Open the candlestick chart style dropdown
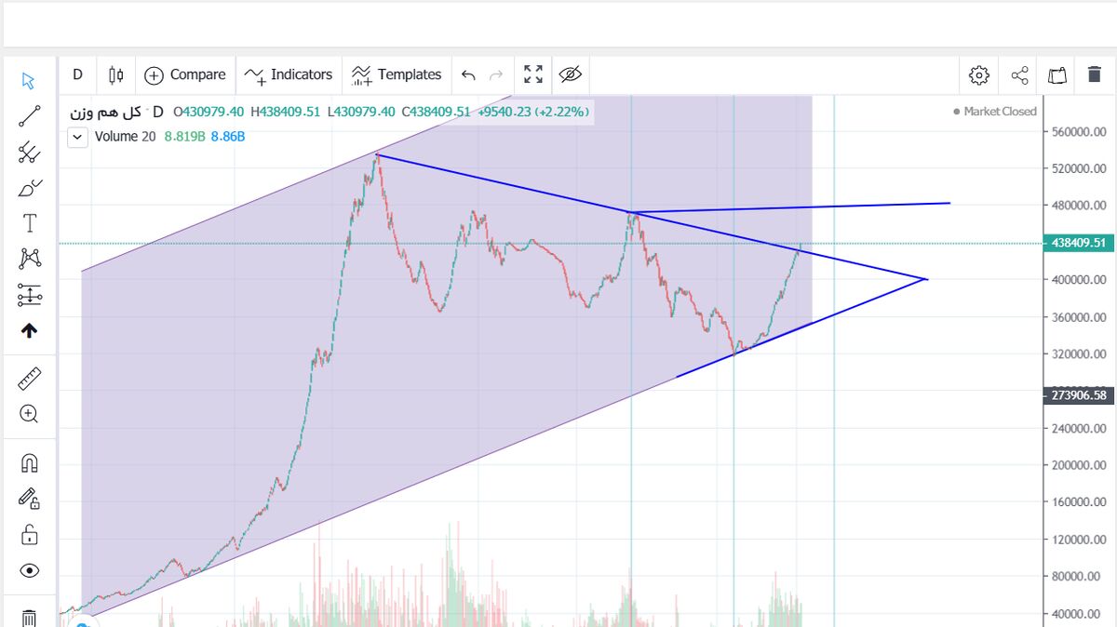 point(115,74)
